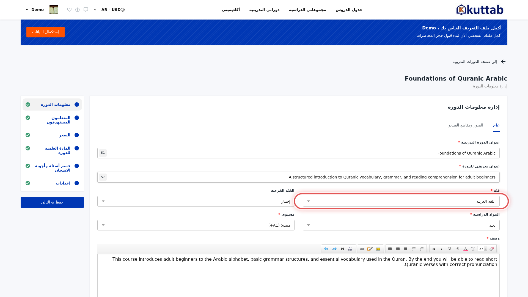
Task: Click the course title input field
Action: (x=298, y=153)
